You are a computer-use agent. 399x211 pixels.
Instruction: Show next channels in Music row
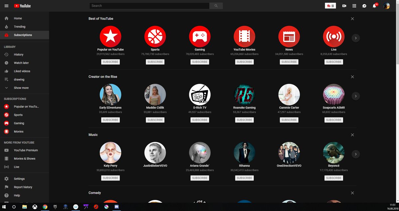tap(356, 154)
